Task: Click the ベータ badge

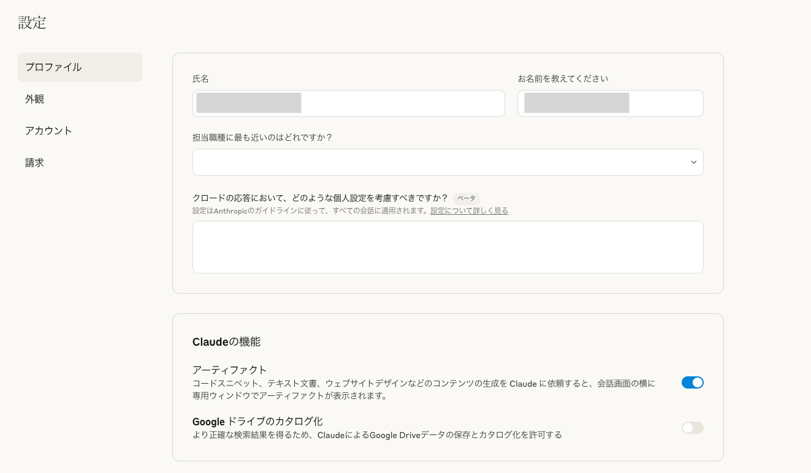Action: click(466, 198)
